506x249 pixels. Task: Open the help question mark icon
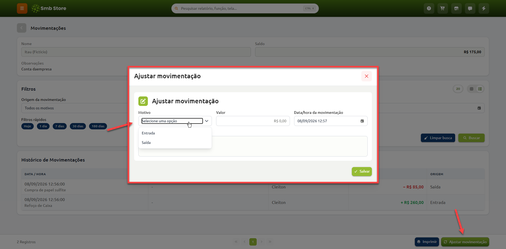tap(429, 8)
